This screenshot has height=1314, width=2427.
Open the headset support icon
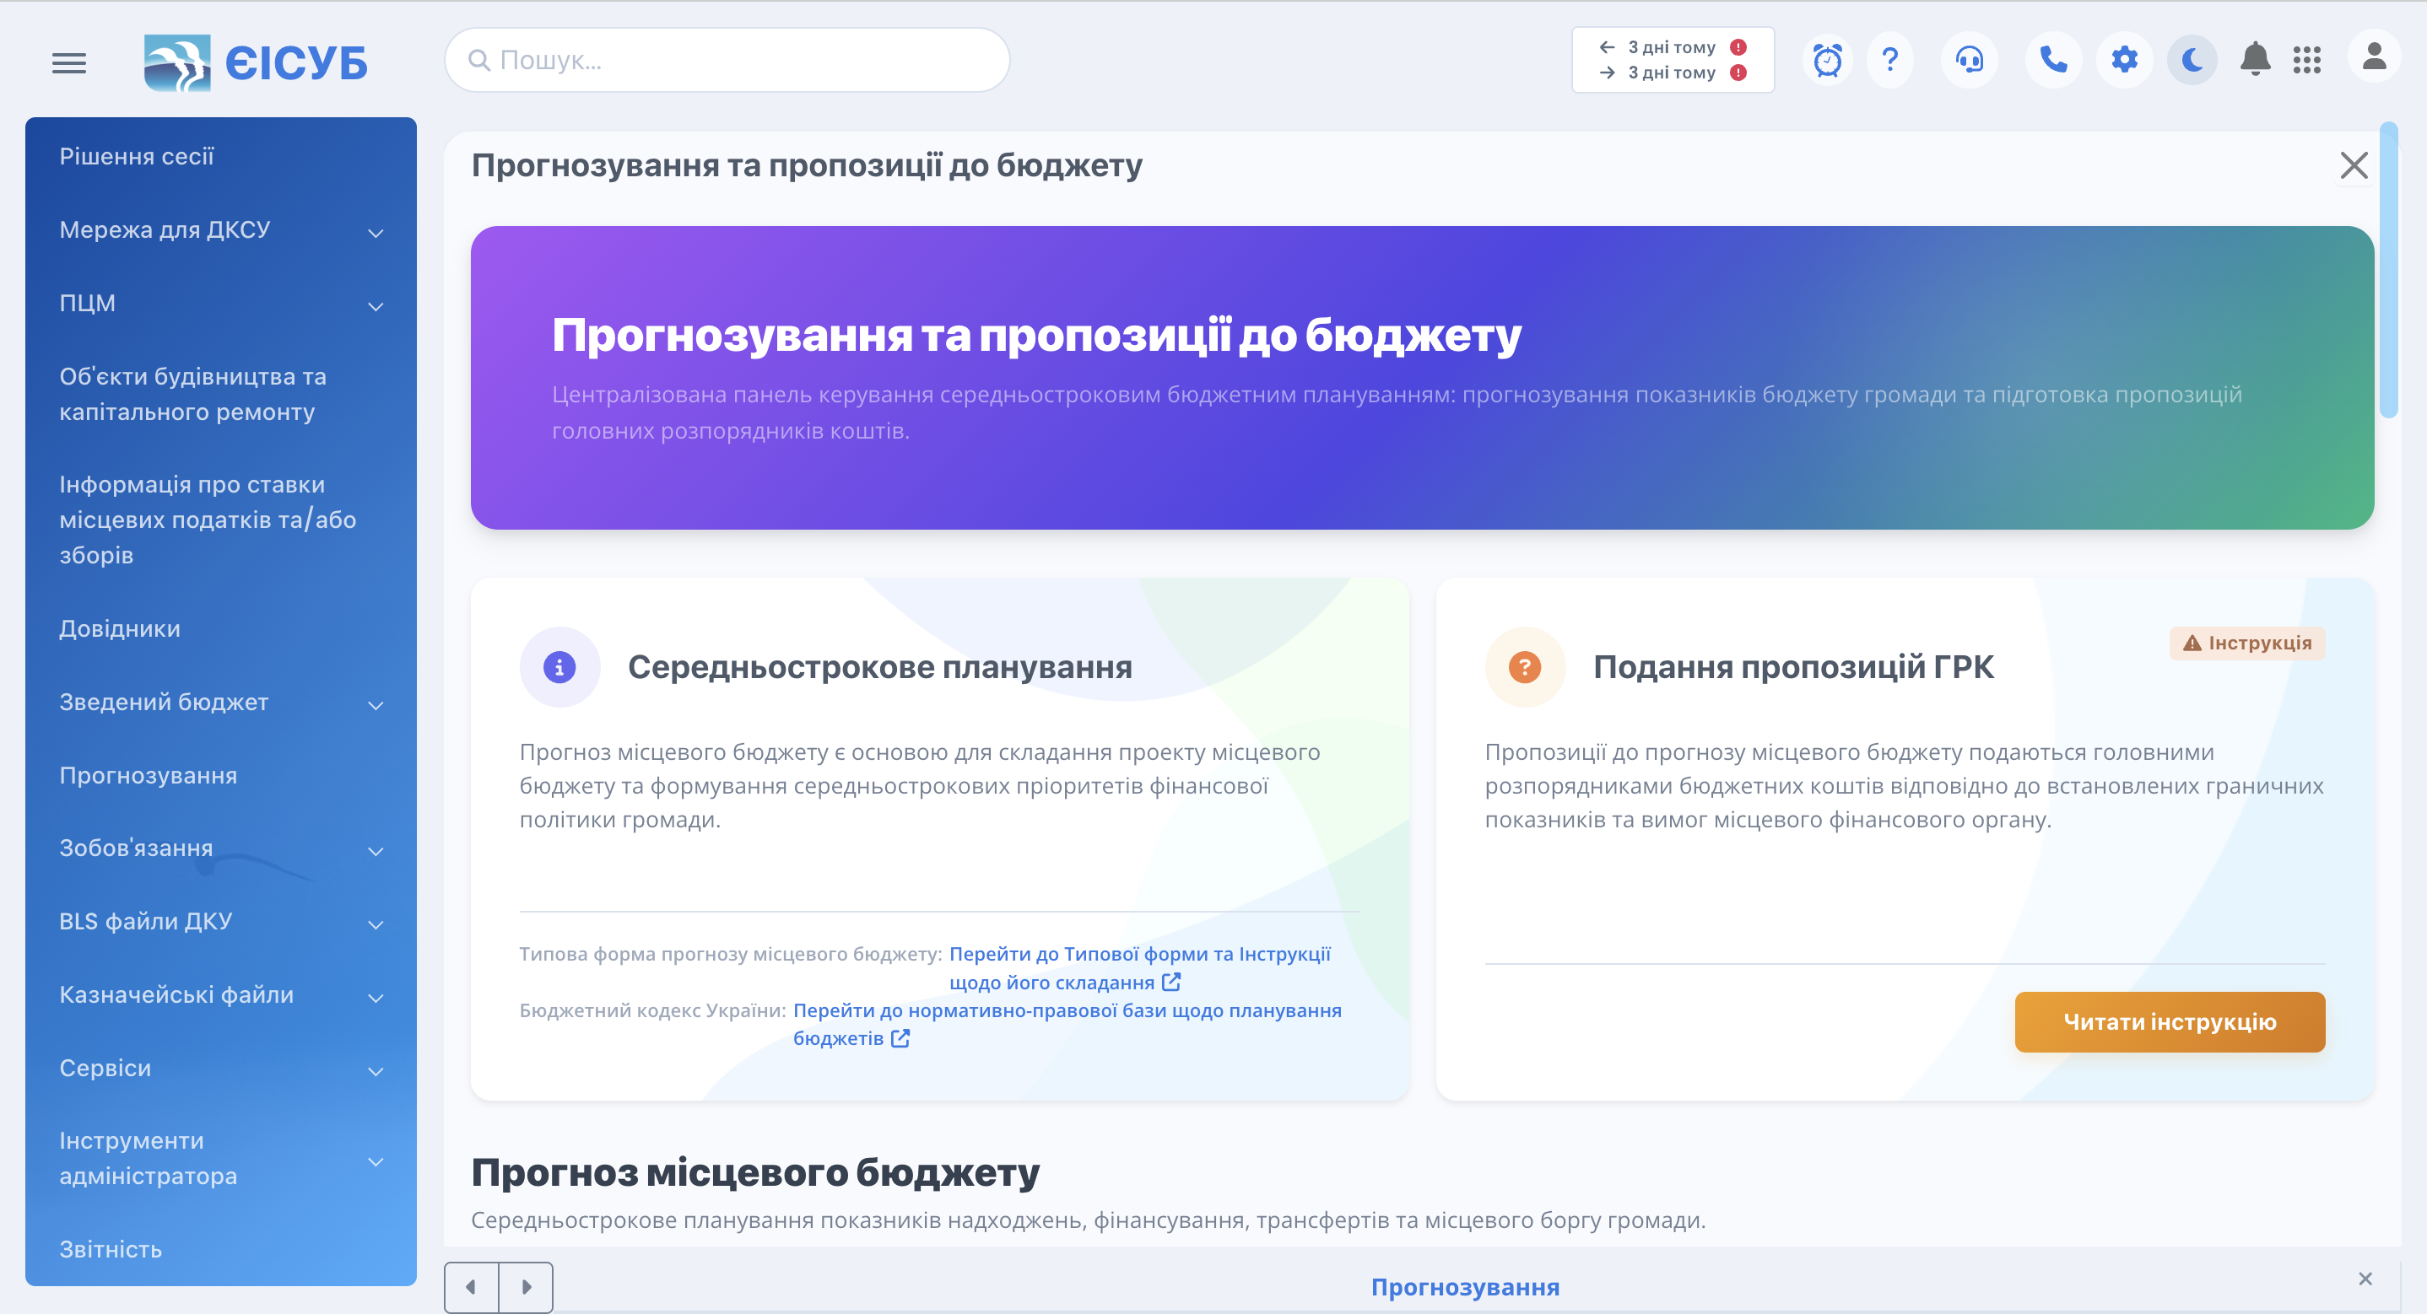(x=1969, y=60)
